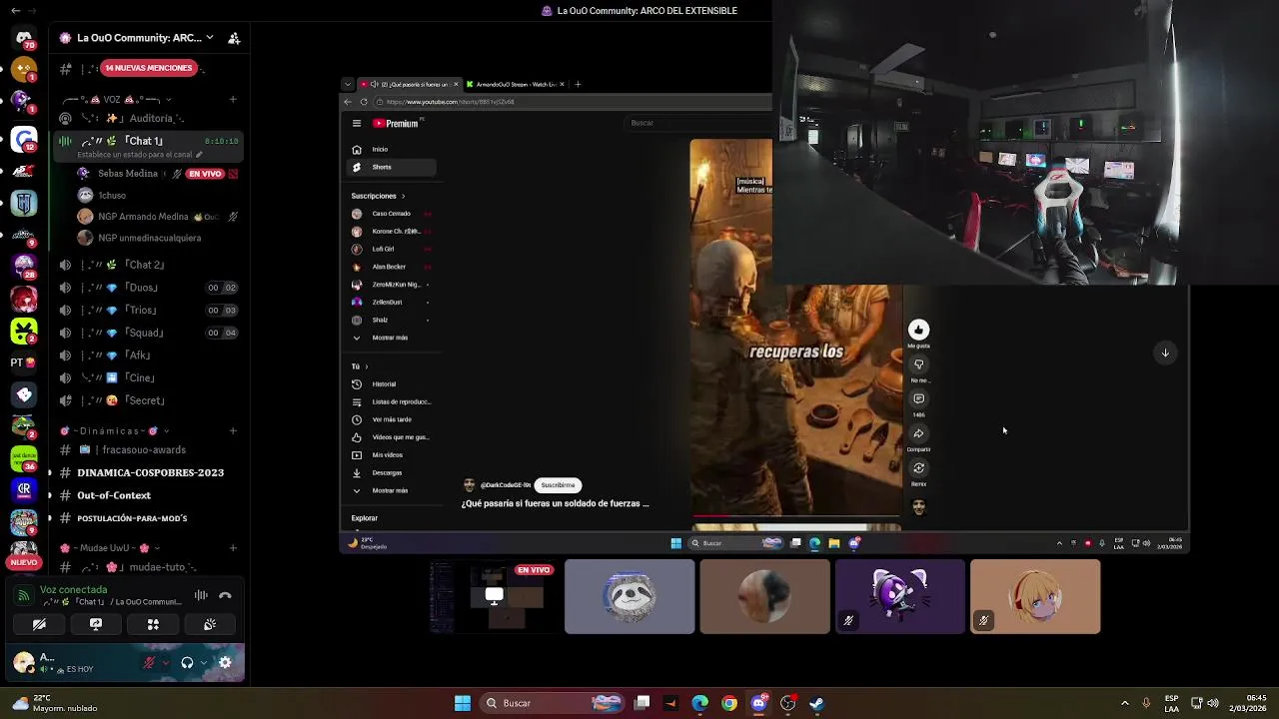Open the sloth avatar participant tile
Viewport: 1279px width, 719px height.
(x=630, y=596)
